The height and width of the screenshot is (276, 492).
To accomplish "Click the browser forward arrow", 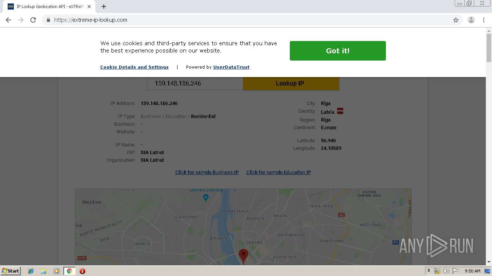I will point(21,20).
